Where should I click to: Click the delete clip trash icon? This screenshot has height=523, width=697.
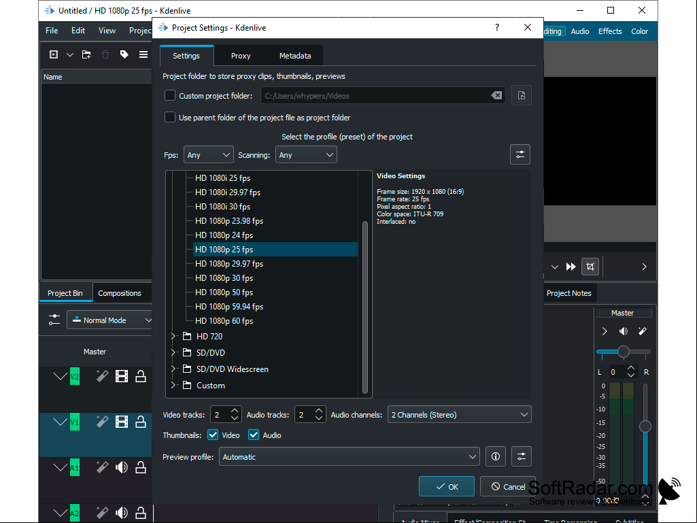[105, 54]
